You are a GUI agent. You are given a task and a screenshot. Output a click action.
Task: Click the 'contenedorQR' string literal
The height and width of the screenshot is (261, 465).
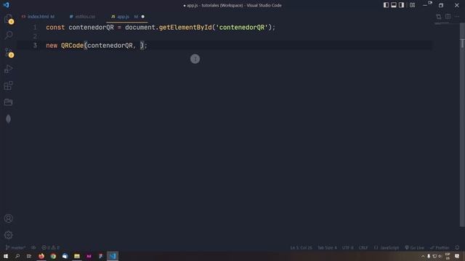(x=242, y=28)
